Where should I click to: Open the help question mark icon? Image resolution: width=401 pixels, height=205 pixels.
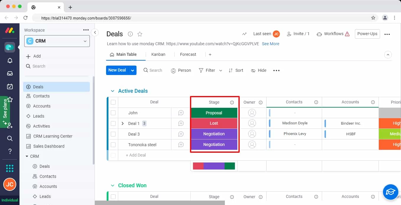pos(10,152)
